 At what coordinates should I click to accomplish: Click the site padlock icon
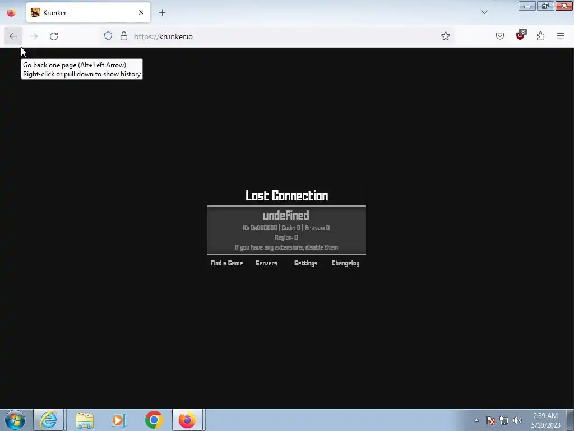coord(124,36)
